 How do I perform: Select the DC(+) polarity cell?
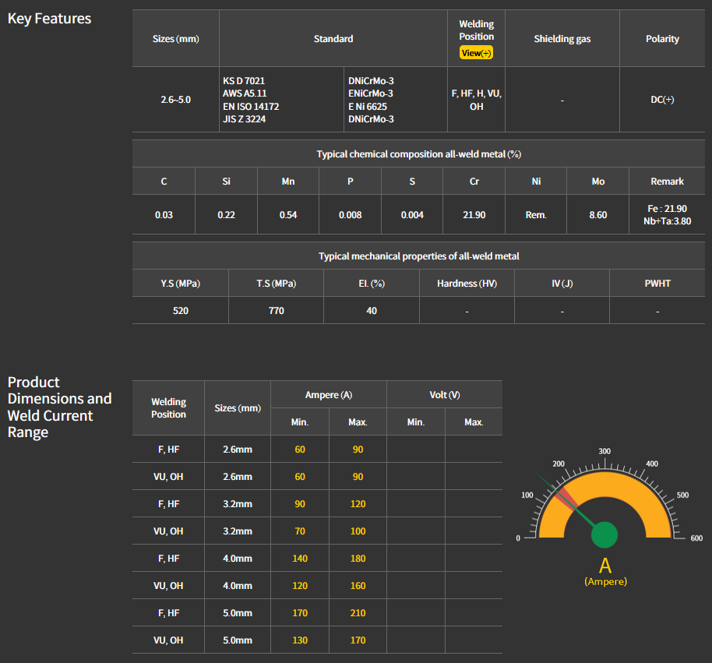(662, 100)
